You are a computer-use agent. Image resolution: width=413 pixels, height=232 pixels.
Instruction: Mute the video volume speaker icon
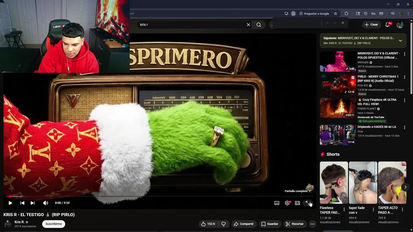[45, 203]
